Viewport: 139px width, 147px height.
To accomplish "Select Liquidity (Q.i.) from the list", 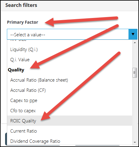I will (x=70, y=49).
